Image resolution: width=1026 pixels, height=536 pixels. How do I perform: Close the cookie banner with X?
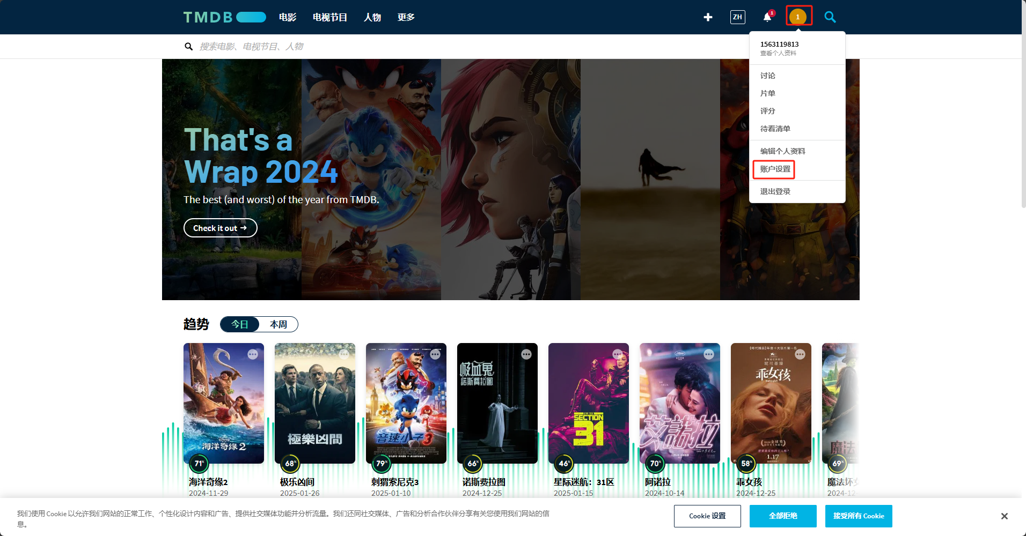(x=1004, y=516)
